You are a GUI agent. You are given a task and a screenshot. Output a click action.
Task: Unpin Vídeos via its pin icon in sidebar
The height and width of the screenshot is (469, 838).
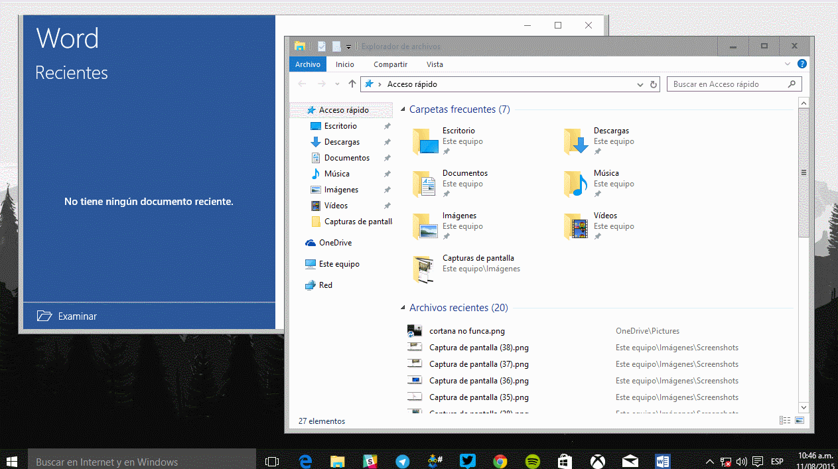coord(387,206)
